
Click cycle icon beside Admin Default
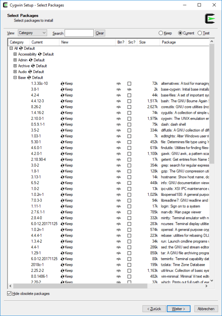click(31, 60)
